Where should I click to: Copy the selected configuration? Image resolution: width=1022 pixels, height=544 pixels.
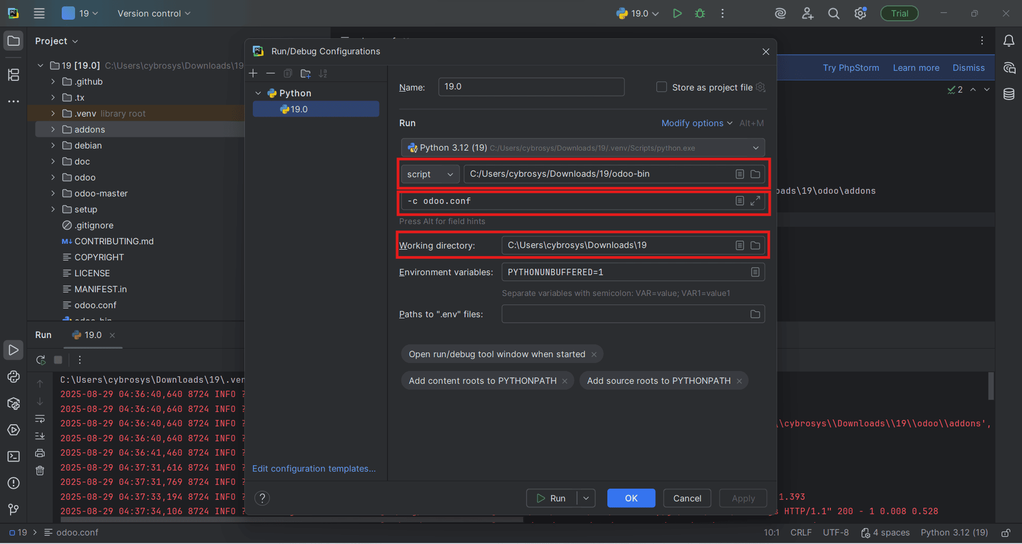point(288,73)
